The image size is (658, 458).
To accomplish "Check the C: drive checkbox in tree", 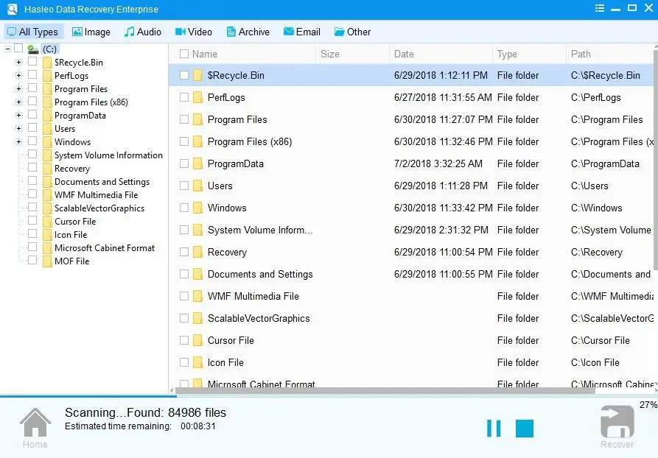I will 18,49.
